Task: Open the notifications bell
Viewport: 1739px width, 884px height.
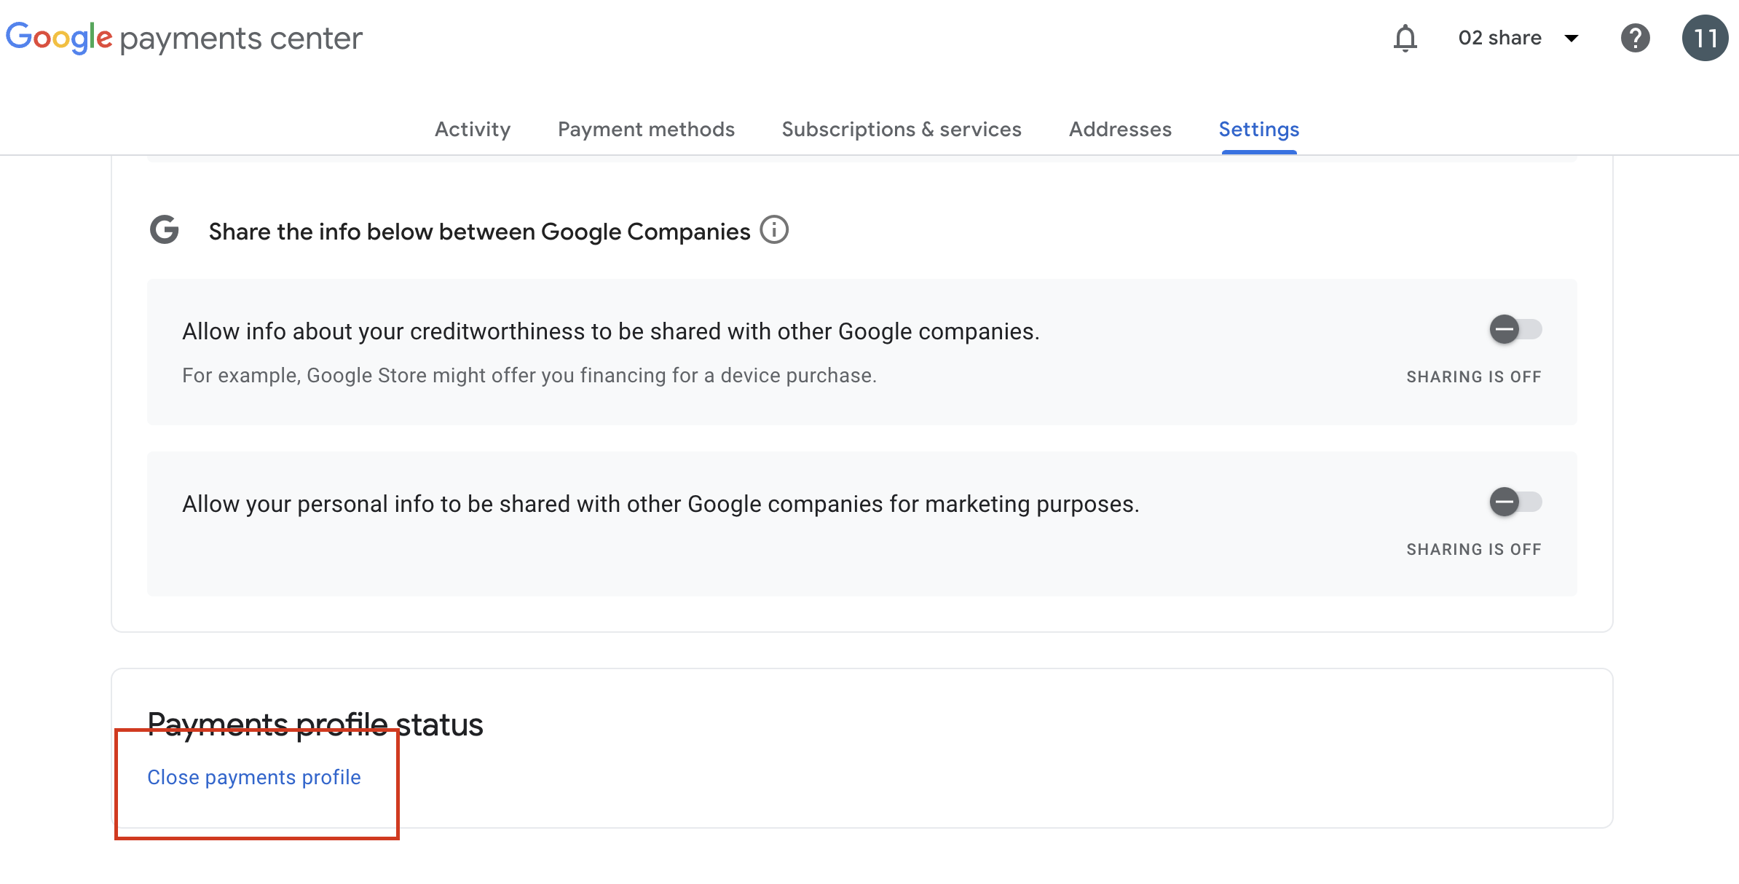Action: point(1405,38)
